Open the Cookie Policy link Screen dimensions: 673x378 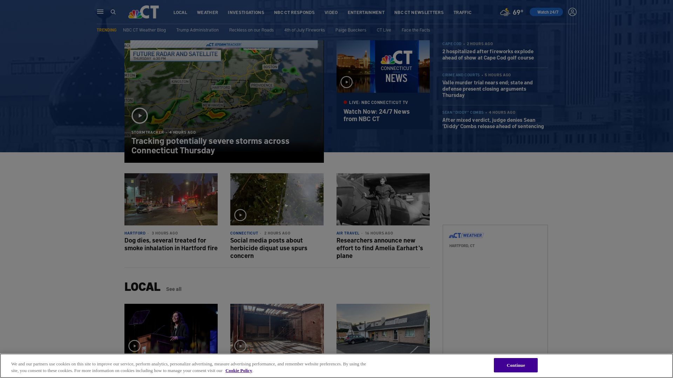coord(239,371)
